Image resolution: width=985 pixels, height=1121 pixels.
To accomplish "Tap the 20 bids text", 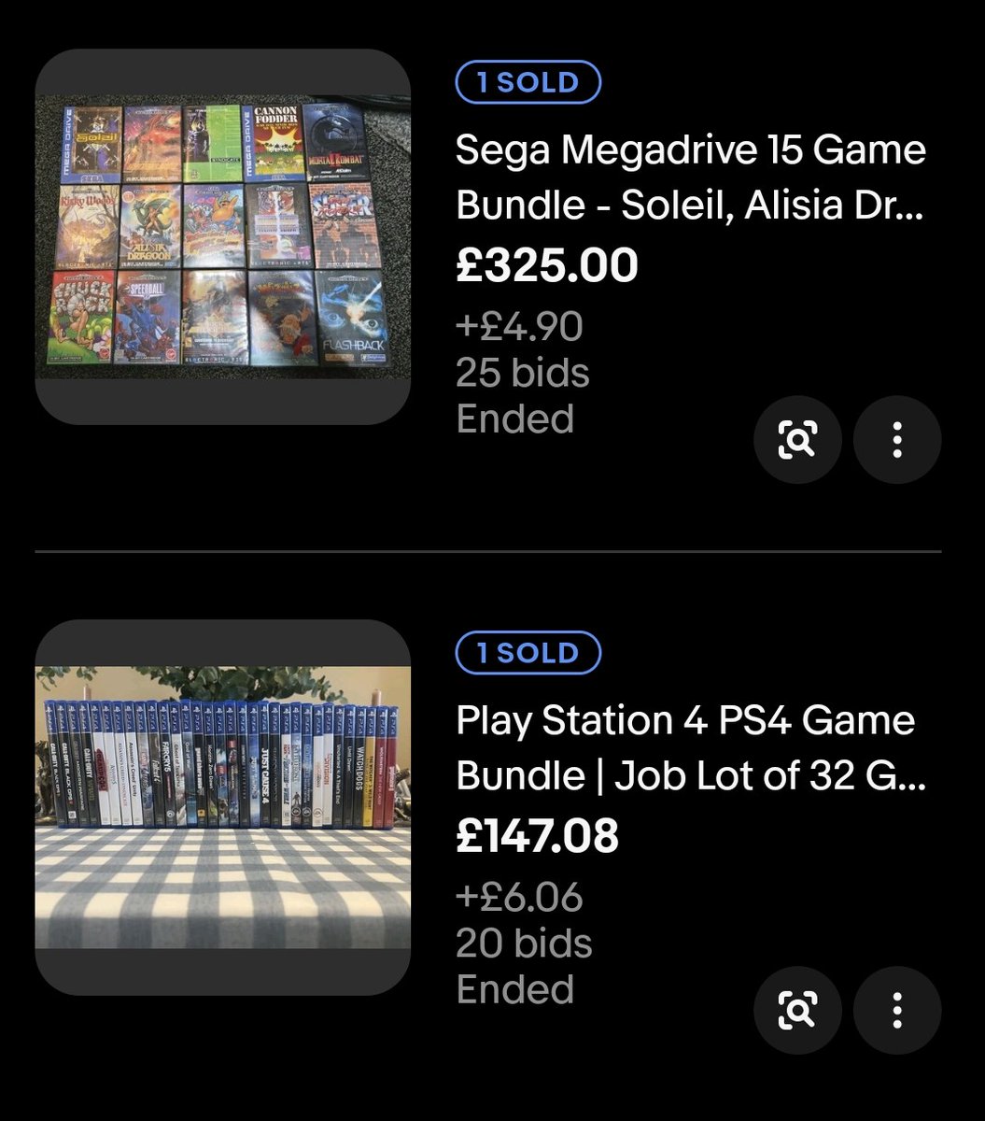I will click(x=524, y=944).
